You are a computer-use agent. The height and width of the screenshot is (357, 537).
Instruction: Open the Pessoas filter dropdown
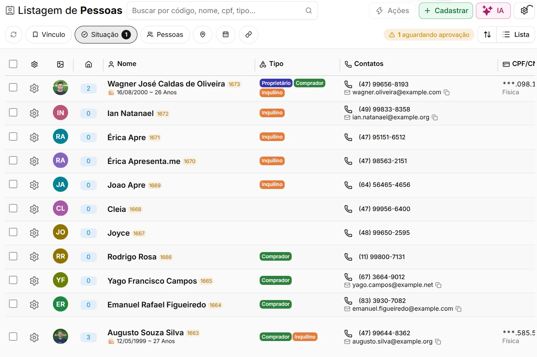coord(165,35)
